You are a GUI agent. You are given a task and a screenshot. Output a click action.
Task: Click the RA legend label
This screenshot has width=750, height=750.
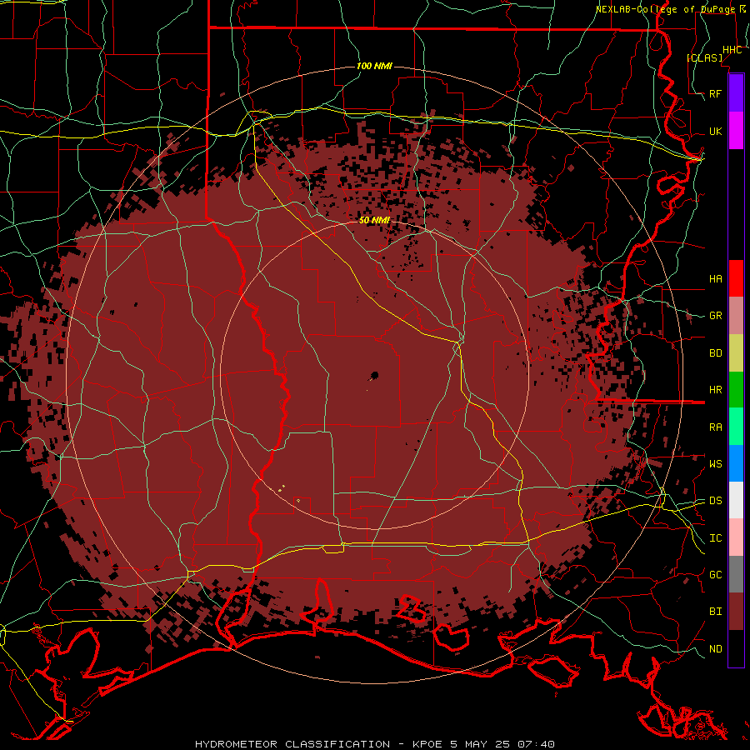pyautogui.click(x=715, y=427)
